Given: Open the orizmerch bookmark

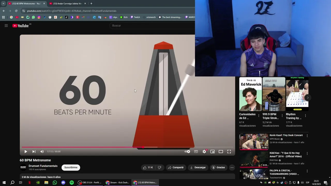Looking at the screenshot, I should 149,17.
